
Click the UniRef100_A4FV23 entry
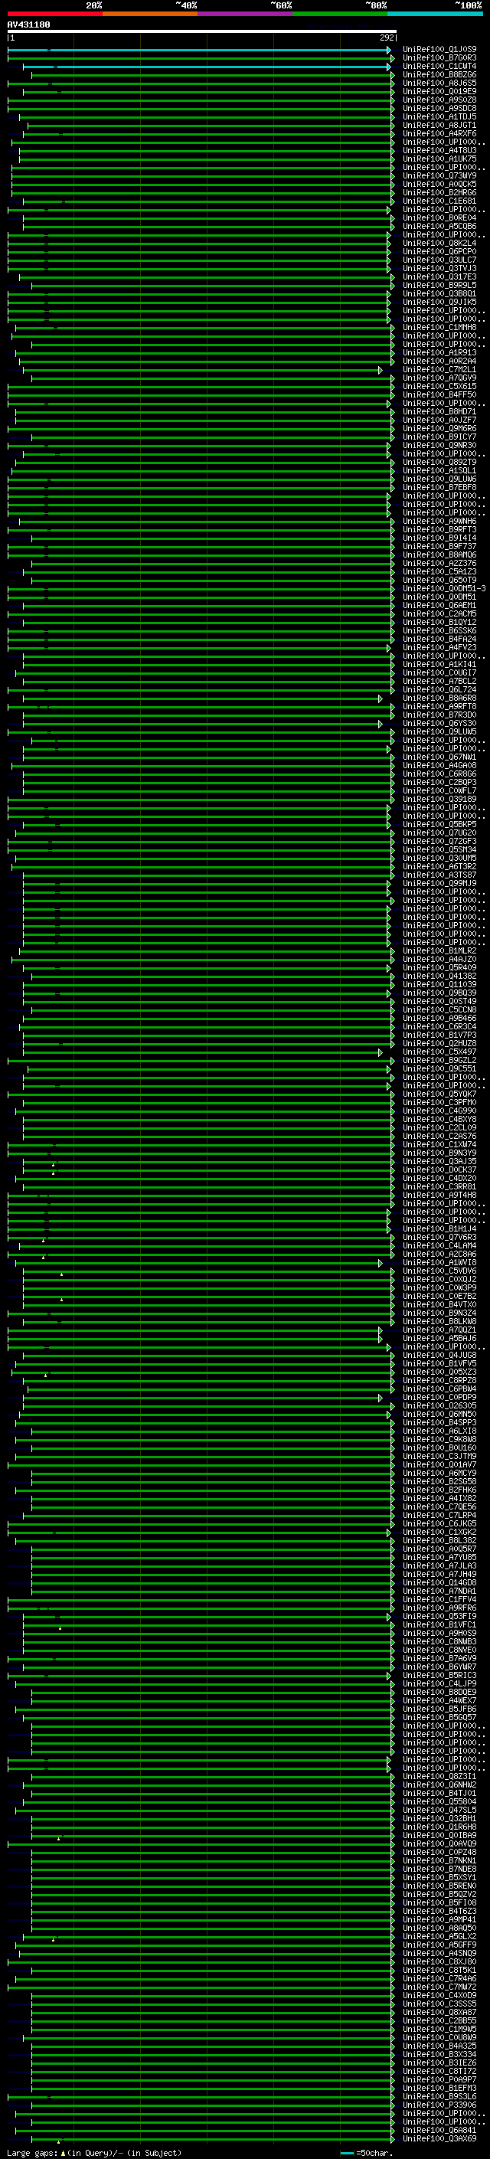pos(439,647)
